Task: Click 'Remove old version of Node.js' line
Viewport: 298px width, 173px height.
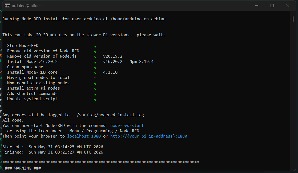Action: coord(42,56)
